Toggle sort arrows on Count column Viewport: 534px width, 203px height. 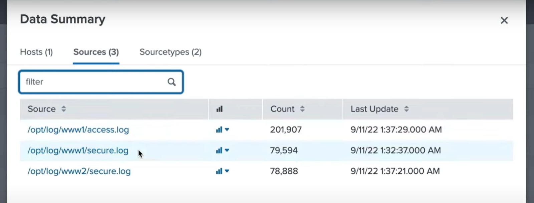302,109
